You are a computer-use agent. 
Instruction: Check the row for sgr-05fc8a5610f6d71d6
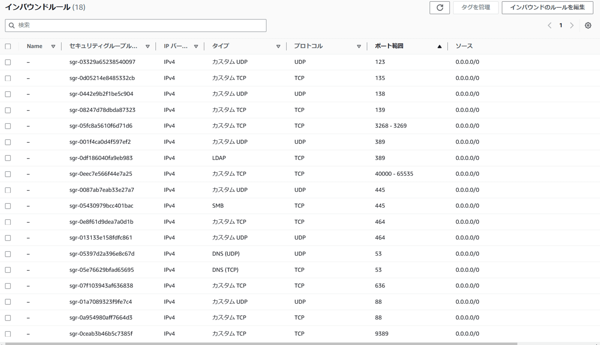click(x=8, y=126)
